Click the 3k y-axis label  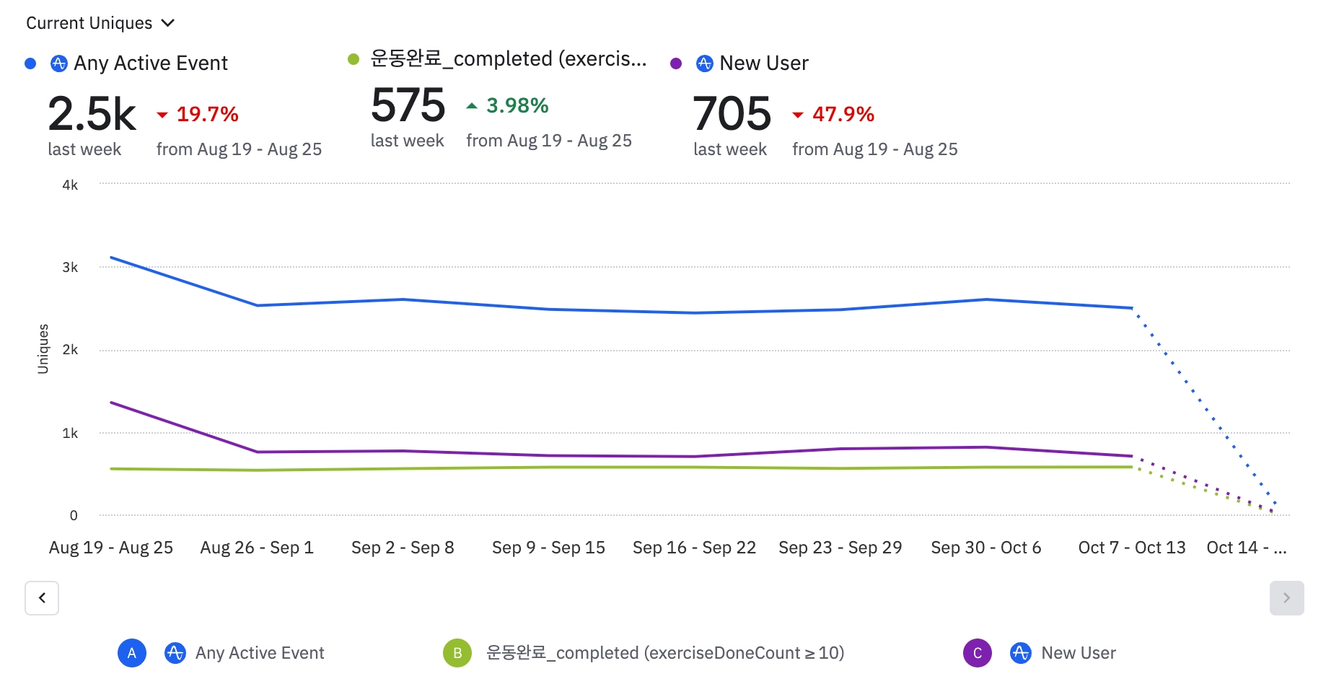tap(70, 267)
